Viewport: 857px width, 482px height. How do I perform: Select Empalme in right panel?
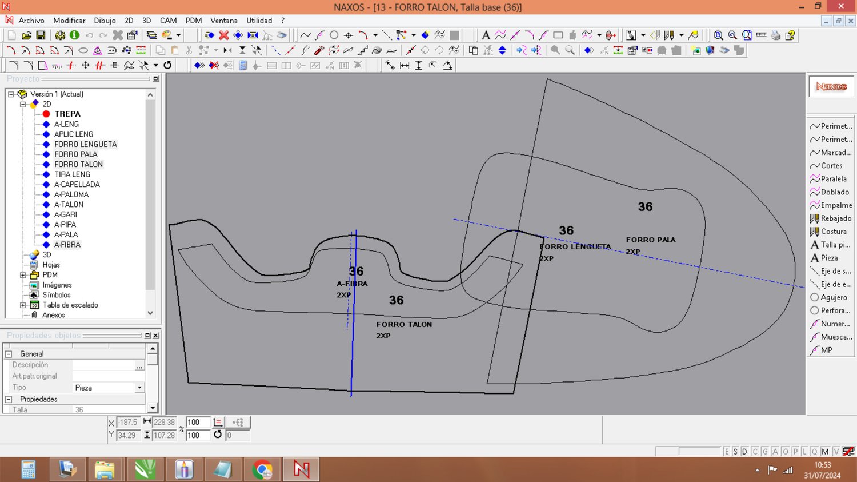tap(830, 205)
